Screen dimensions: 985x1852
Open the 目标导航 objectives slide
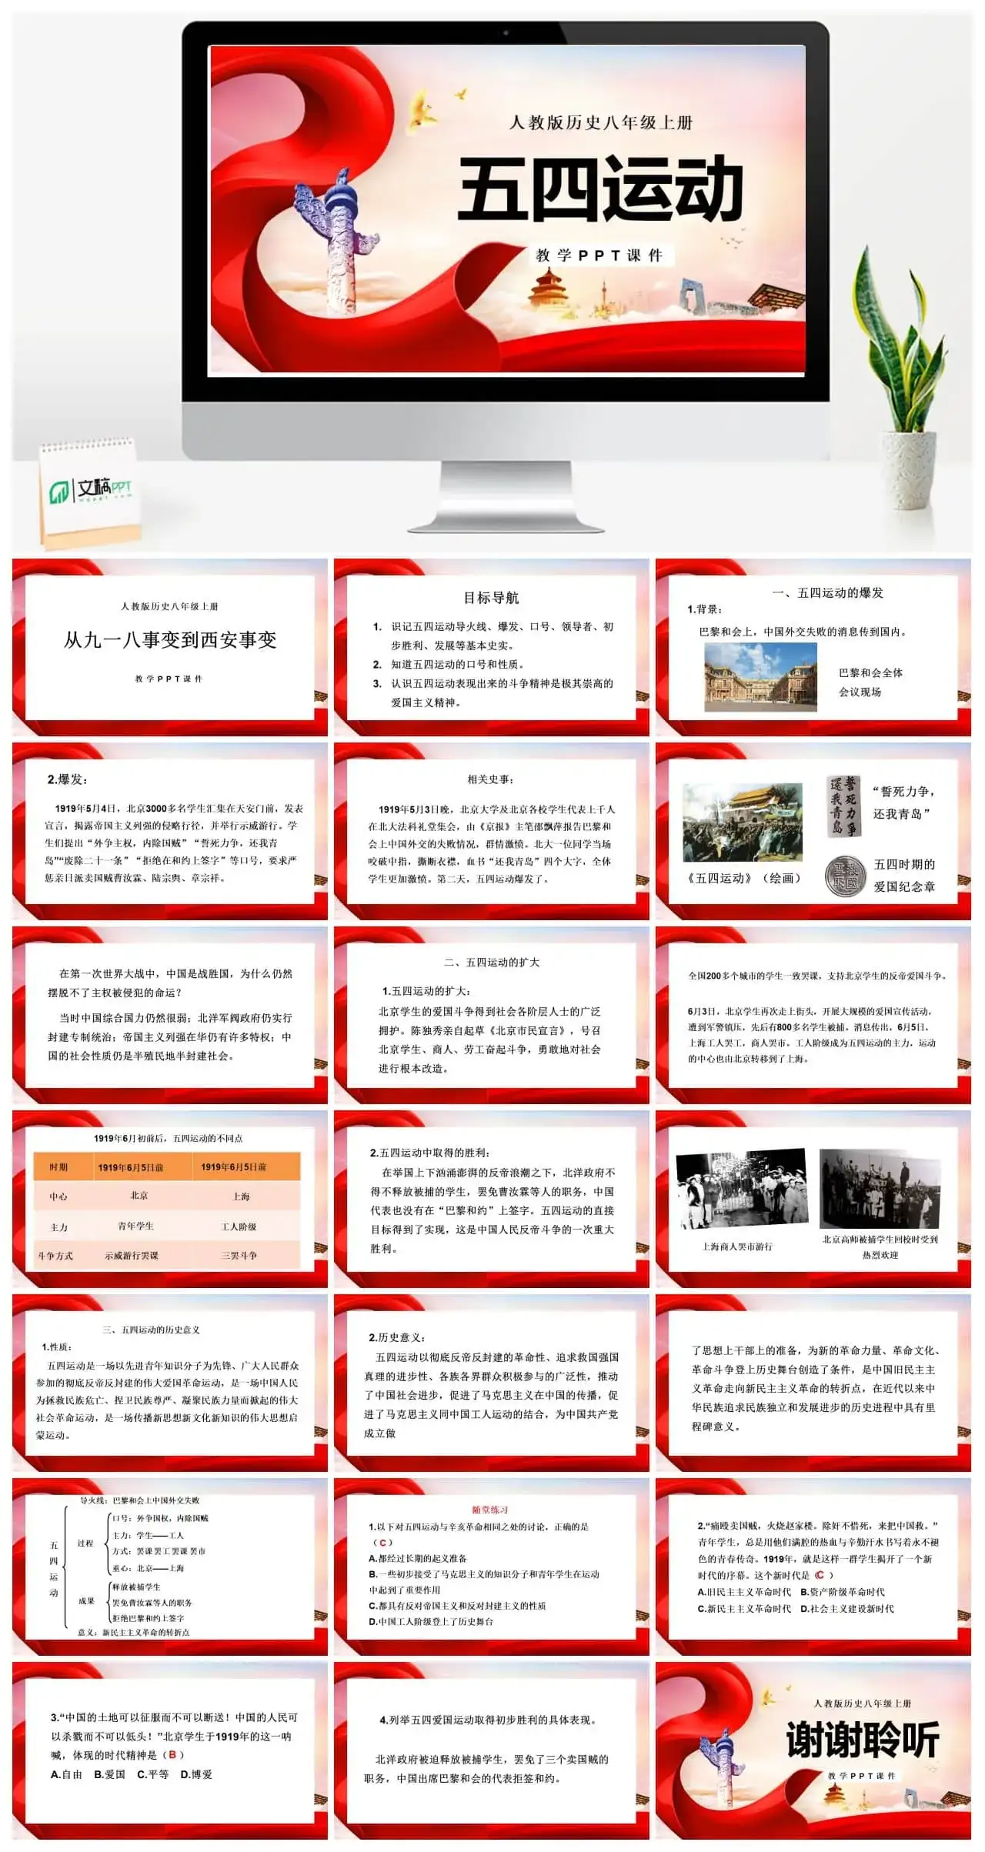[x=492, y=648]
